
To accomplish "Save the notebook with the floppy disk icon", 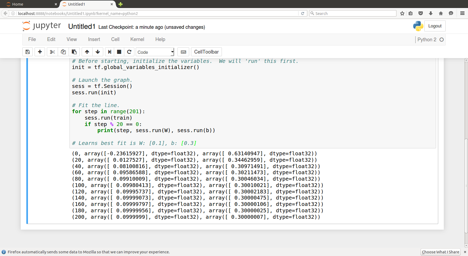I will (x=27, y=52).
